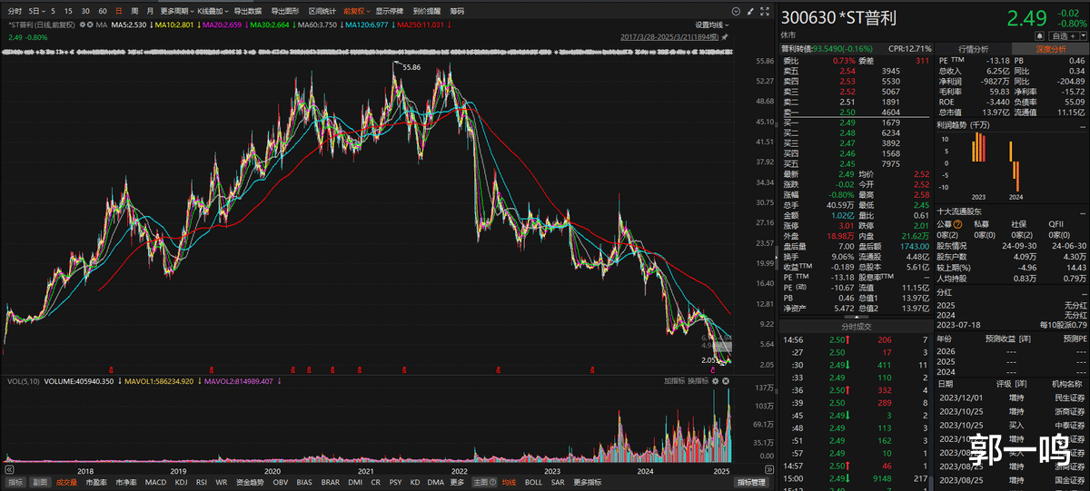Switch to the 深度分析 tab

tap(1051, 49)
